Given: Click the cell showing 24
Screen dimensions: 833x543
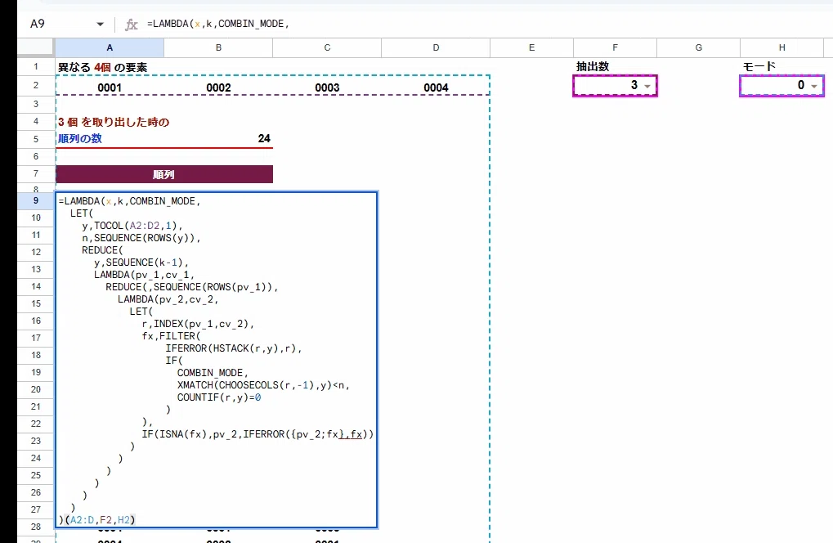Looking at the screenshot, I should point(218,139).
